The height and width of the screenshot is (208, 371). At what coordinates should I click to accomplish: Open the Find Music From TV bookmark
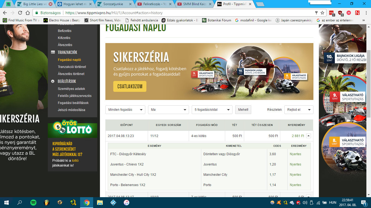pos(21,20)
